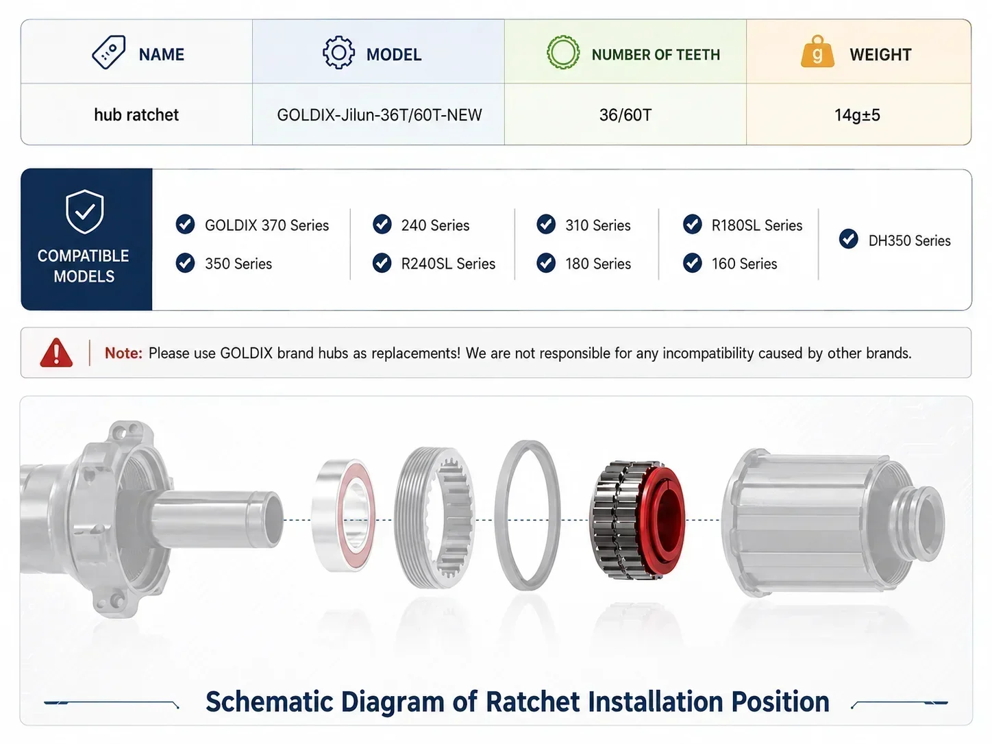992x744 pixels.
Task: Click the 'GOLDIX-Jilun-36T/60T-NEW' model cell
Action: (x=379, y=114)
